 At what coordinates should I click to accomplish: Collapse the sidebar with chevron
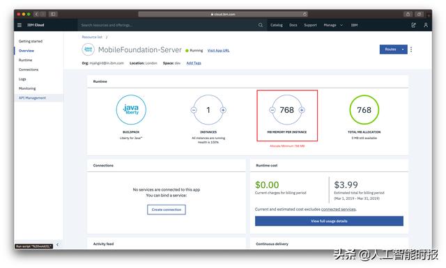tap(57, 244)
